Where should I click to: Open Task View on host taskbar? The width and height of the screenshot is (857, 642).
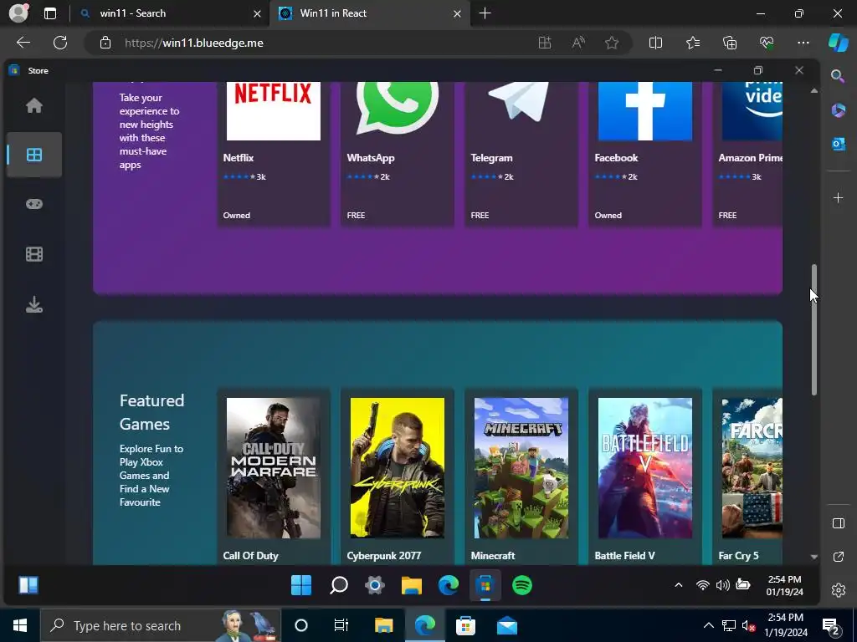341,625
